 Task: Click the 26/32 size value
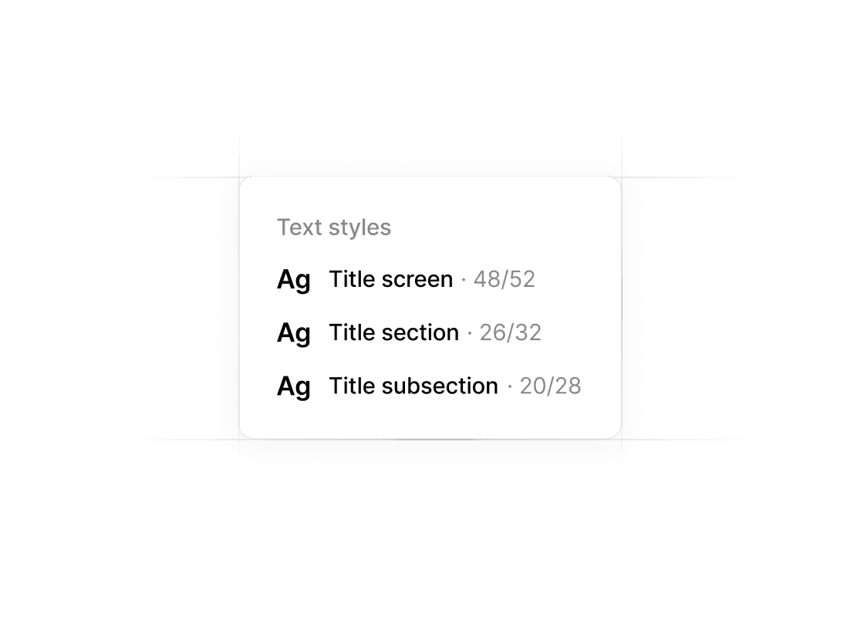click(510, 332)
